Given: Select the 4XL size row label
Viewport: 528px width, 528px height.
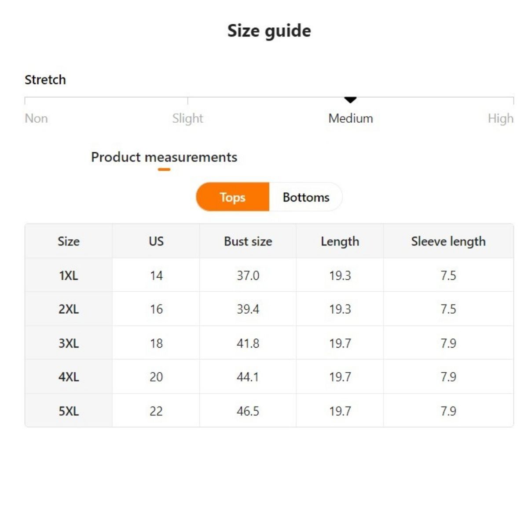Looking at the screenshot, I should [69, 377].
